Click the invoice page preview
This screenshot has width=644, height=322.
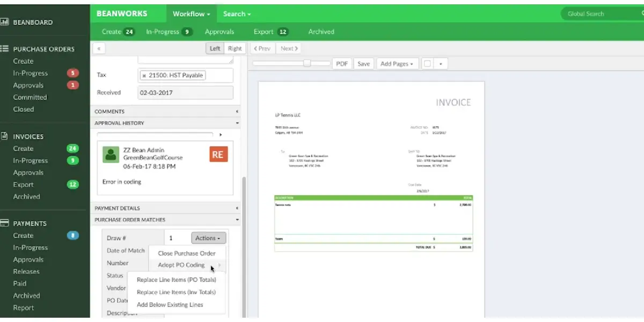point(371,199)
